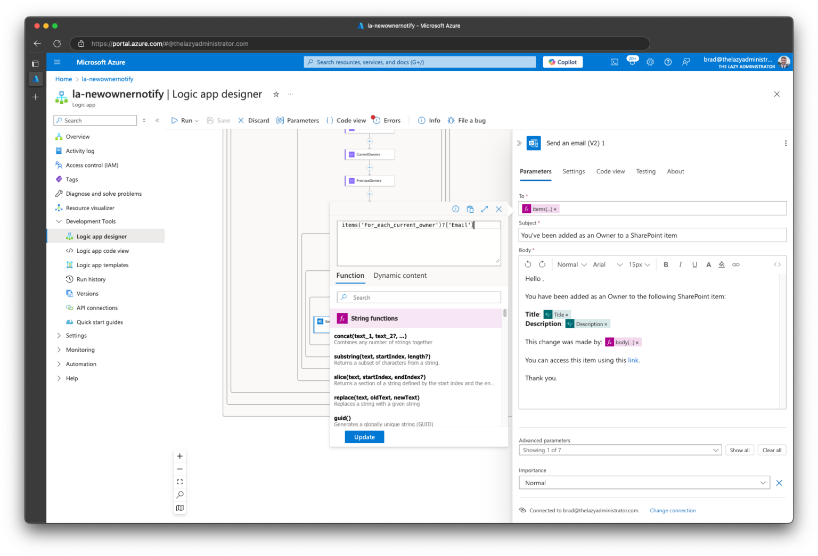Open the feedback icon in header
This screenshot has width=818, height=556.
686,62
